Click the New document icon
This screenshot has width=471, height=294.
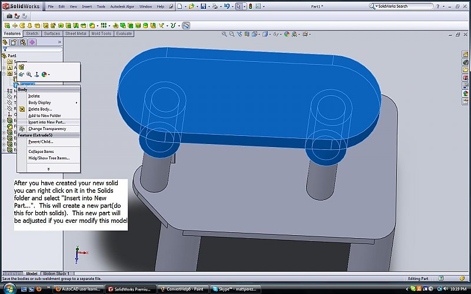(179, 6)
